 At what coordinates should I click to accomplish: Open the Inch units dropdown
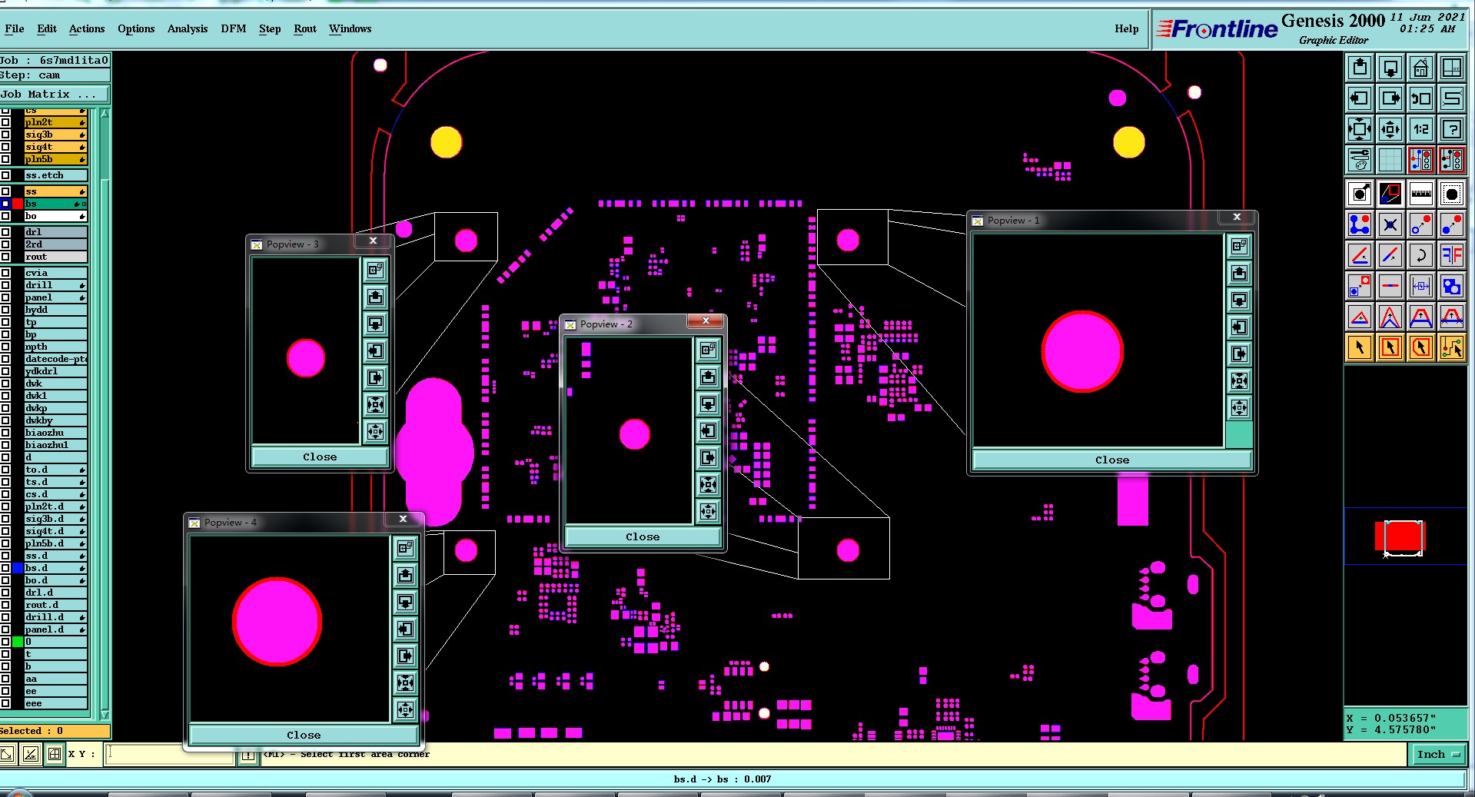pyautogui.click(x=1438, y=755)
